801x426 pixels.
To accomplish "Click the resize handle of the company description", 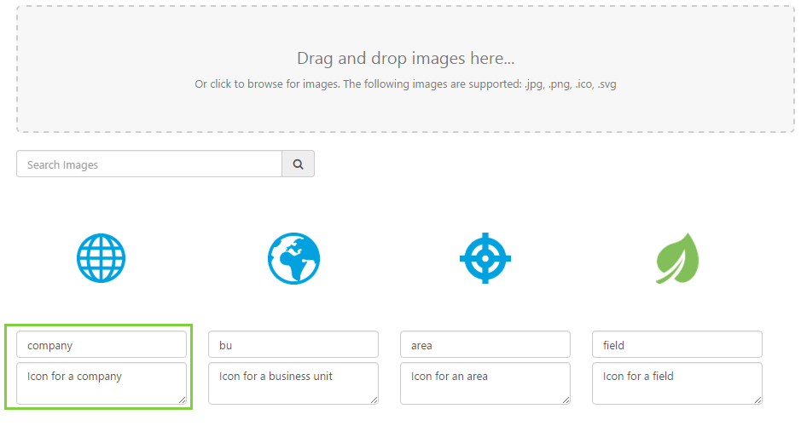I will (x=182, y=399).
